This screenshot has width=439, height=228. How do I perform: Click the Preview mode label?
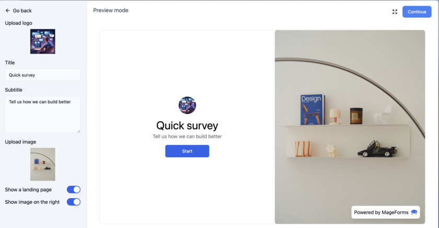111,10
